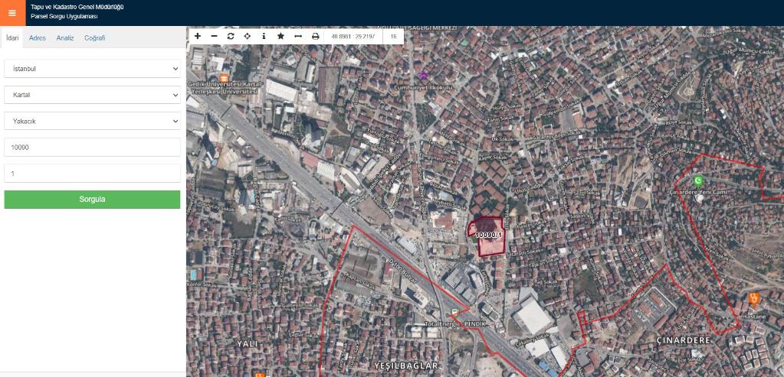Click the parcel number field containing 1
Image resolution: width=784 pixels, height=377 pixels.
(x=92, y=174)
